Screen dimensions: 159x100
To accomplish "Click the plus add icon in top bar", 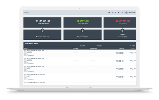I will [112, 12].
